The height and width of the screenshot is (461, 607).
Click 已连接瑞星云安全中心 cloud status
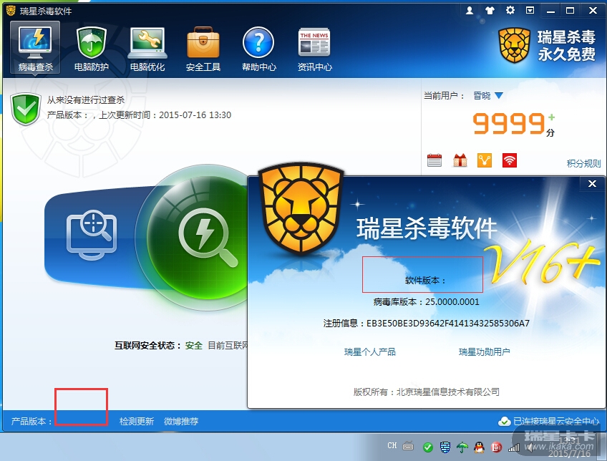548,421
